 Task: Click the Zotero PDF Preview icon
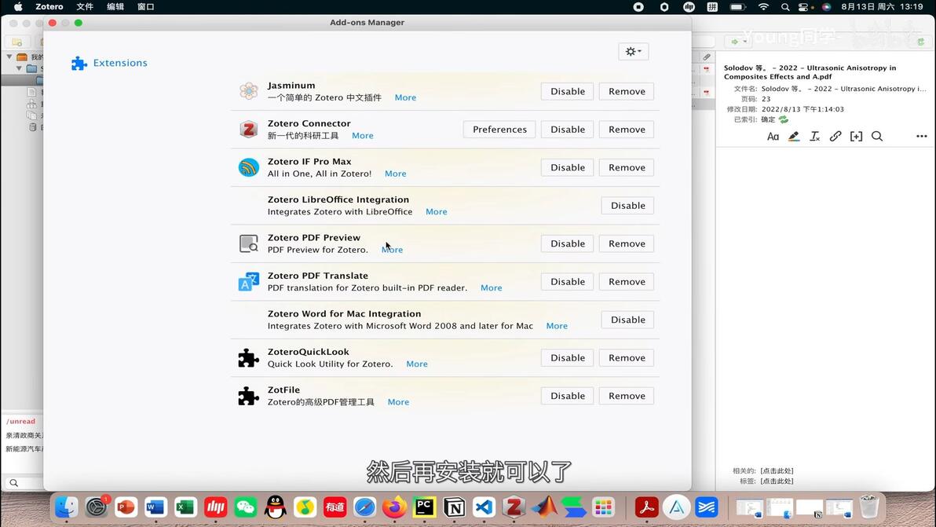pyautogui.click(x=248, y=243)
